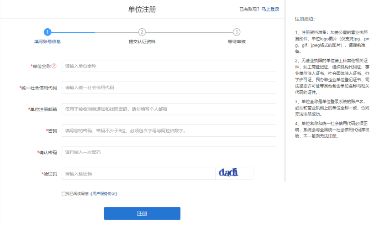Click the step 2 circle icon
The height and width of the screenshot is (228, 379).
pos(142,32)
